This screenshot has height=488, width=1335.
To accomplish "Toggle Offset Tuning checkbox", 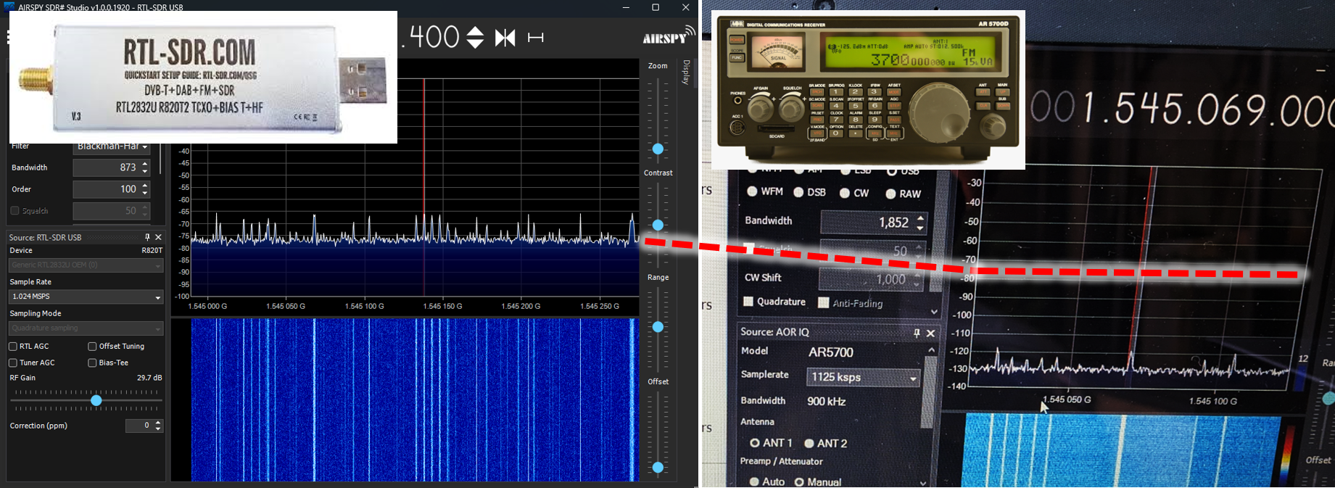I will [x=92, y=347].
